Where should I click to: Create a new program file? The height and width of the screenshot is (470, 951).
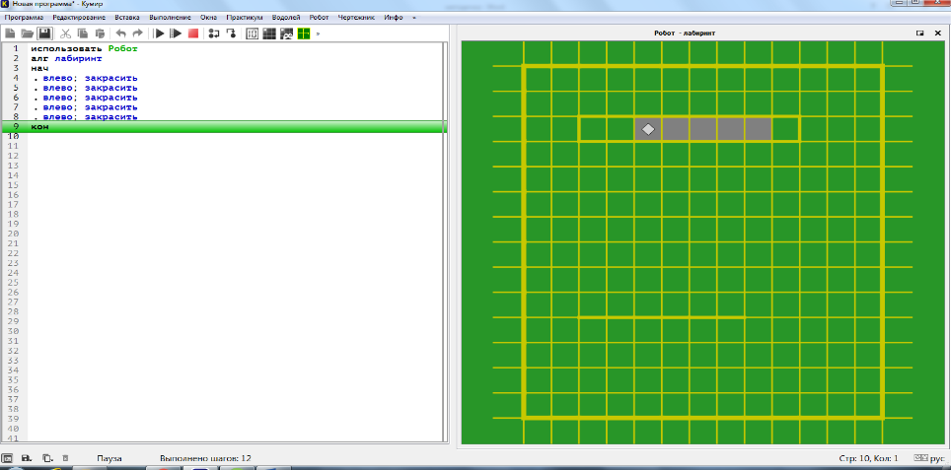[x=10, y=34]
